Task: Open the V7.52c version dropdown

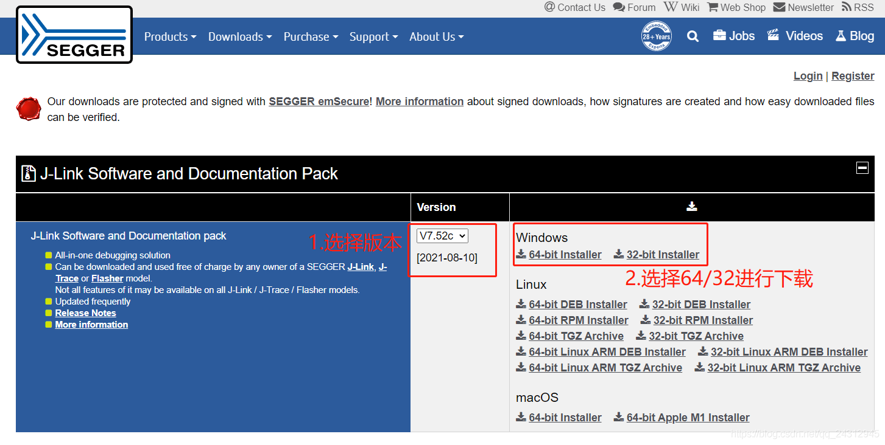Action: [442, 236]
